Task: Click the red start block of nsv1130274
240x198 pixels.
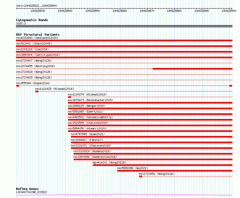Action: (70, 97)
